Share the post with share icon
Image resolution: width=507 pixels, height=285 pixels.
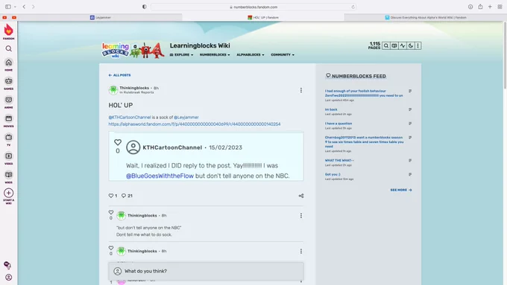point(301,196)
